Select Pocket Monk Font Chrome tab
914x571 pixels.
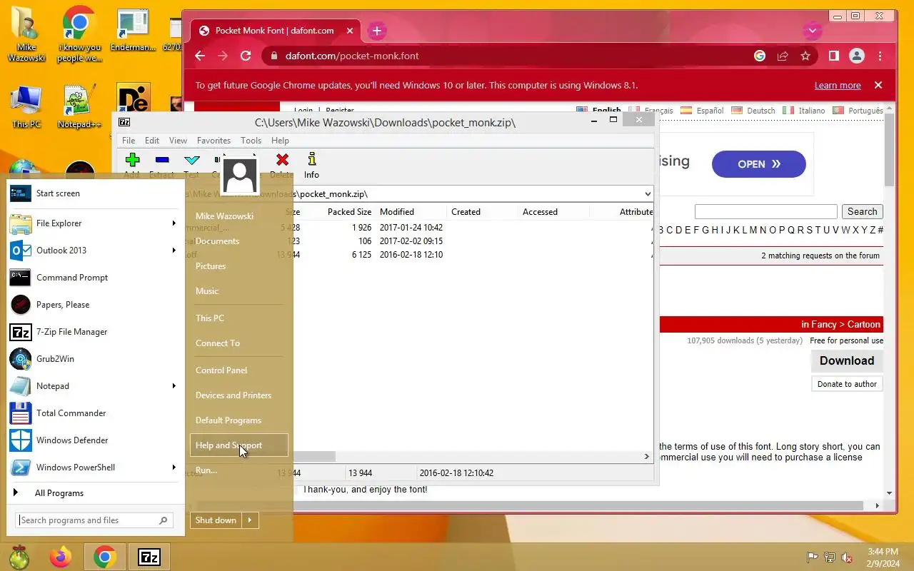point(274,31)
